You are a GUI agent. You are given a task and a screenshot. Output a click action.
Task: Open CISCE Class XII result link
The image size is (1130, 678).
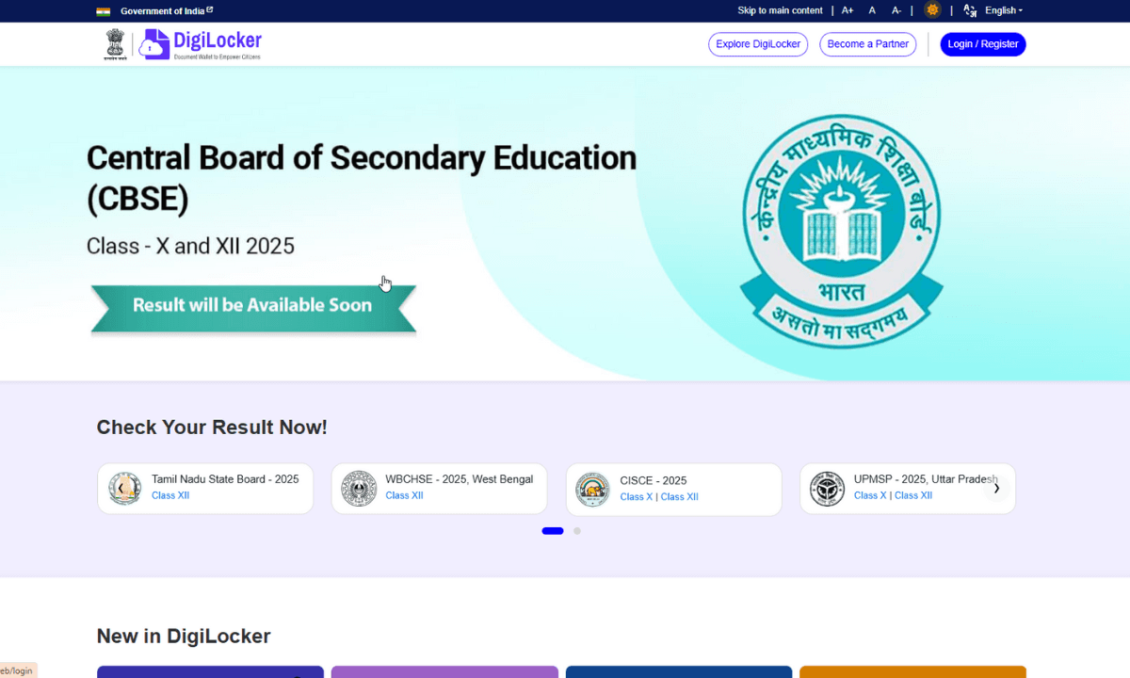pyautogui.click(x=680, y=497)
